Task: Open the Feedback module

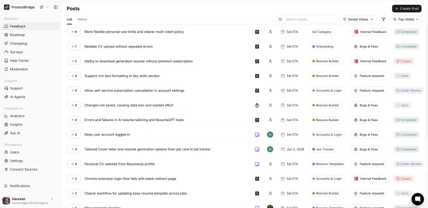Action: pyautogui.click(x=30, y=27)
